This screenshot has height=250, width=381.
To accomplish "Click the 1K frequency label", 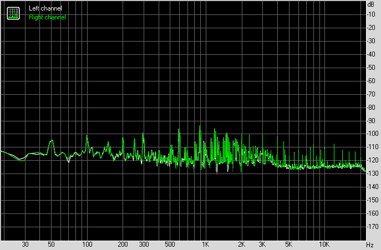I will point(206,244).
